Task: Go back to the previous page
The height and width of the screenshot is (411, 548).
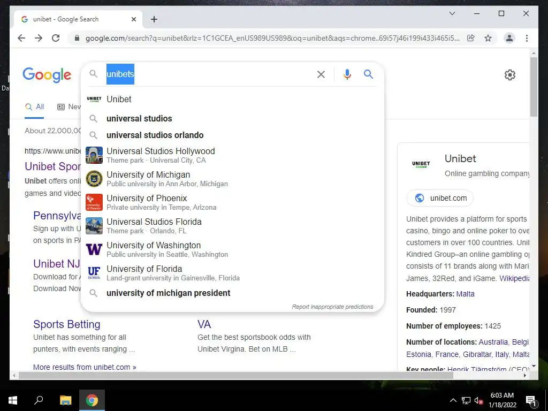Action: click(x=21, y=38)
